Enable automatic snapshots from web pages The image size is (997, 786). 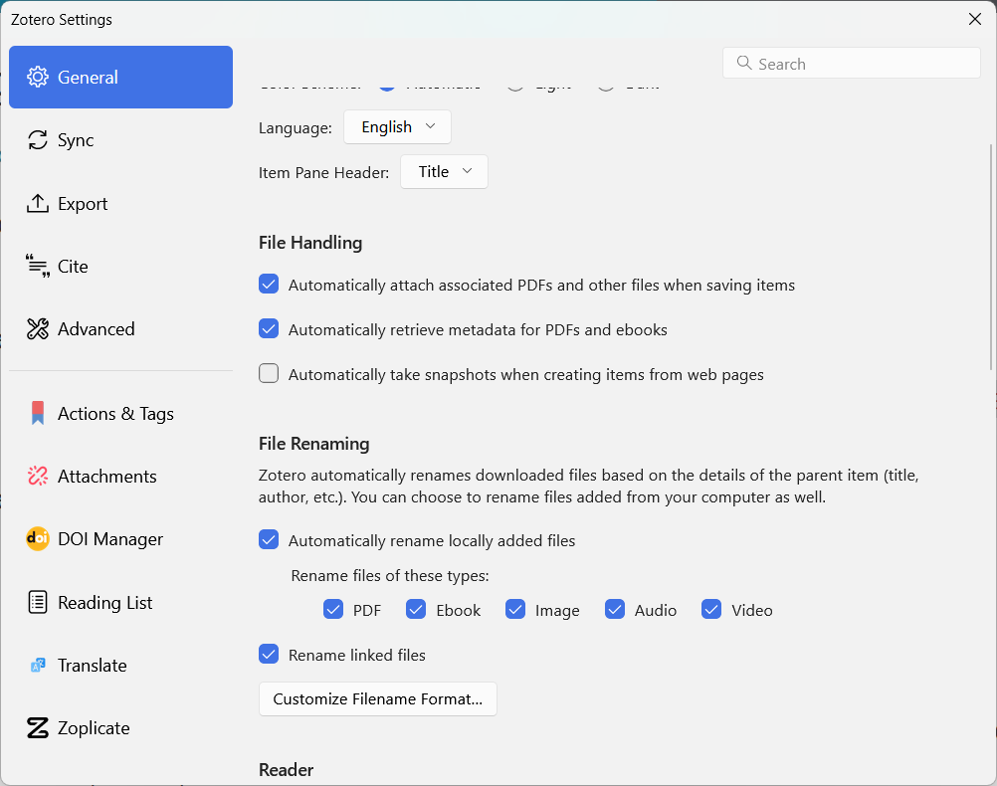[269, 374]
